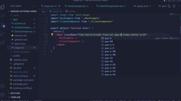Expand the .next folder
The image size is (181, 101).
23,15
